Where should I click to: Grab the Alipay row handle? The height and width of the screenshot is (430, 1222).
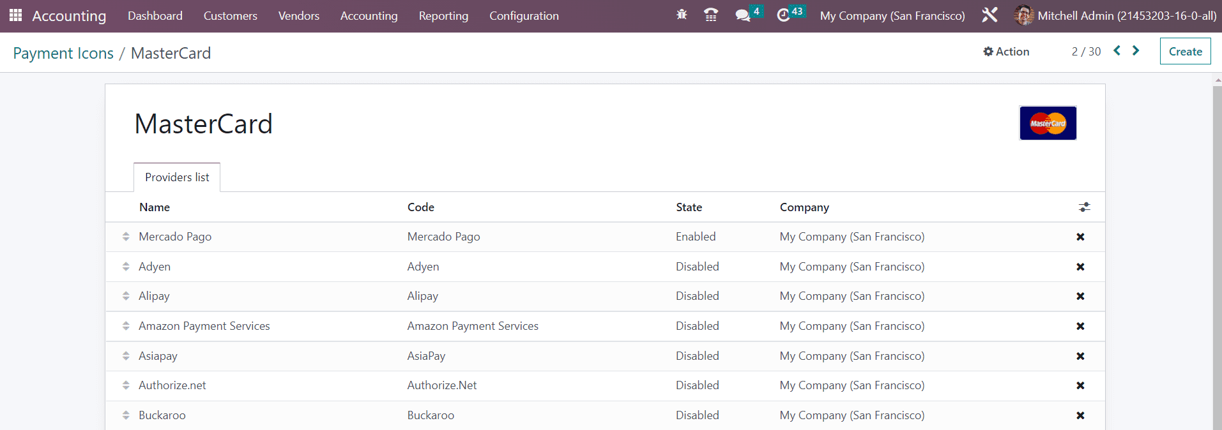click(126, 296)
